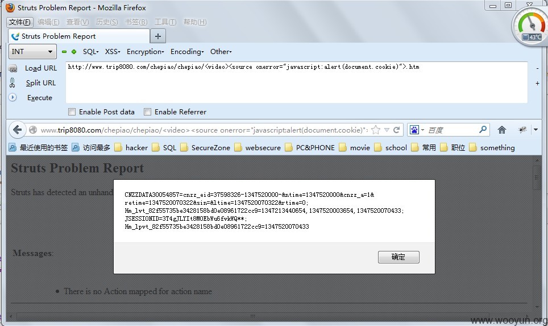Open the 历史(S) menu

pyautogui.click(x=107, y=22)
